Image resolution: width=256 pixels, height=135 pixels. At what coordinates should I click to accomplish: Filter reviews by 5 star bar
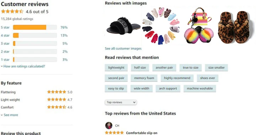[35, 27]
